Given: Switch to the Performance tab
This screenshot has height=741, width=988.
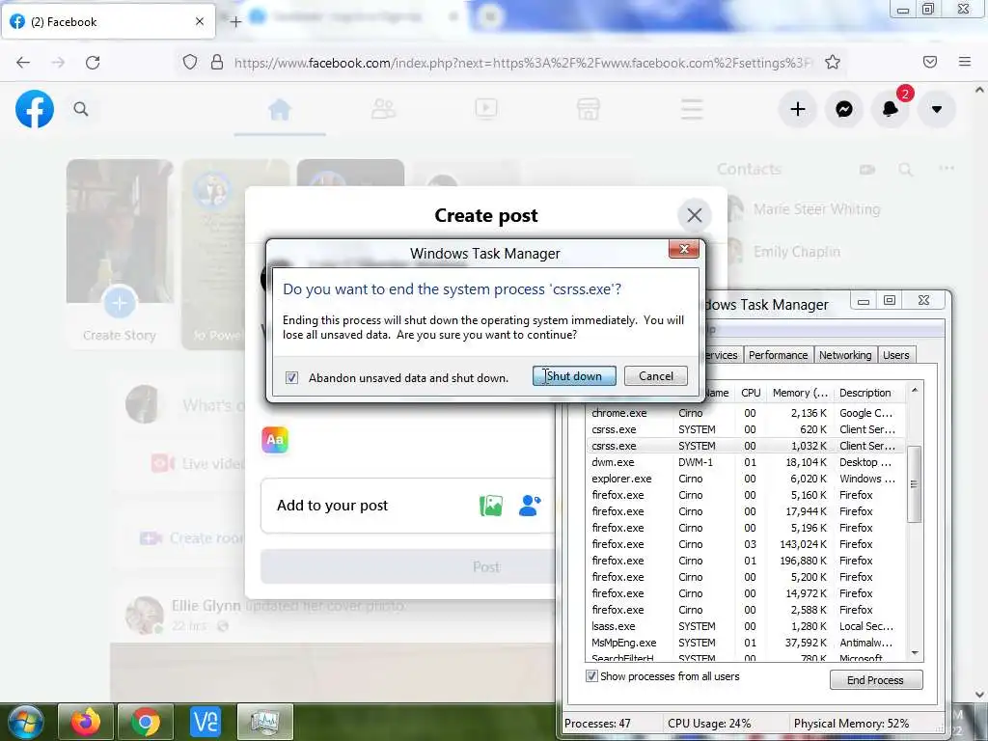Looking at the screenshot, I should coord(779,355).
